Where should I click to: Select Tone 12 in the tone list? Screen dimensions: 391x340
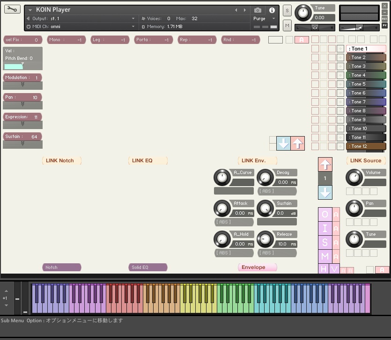tap(365, 146)
